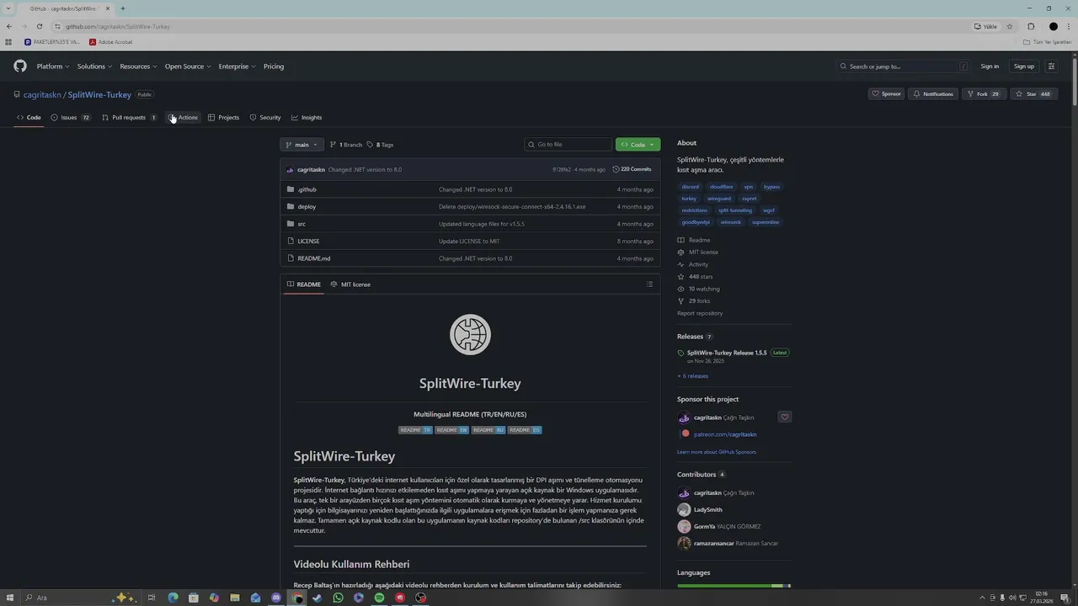Click the patreon.com/cagritaskn link
The height and width of the screenshot is (606, 1078).
tap(725, 434)
